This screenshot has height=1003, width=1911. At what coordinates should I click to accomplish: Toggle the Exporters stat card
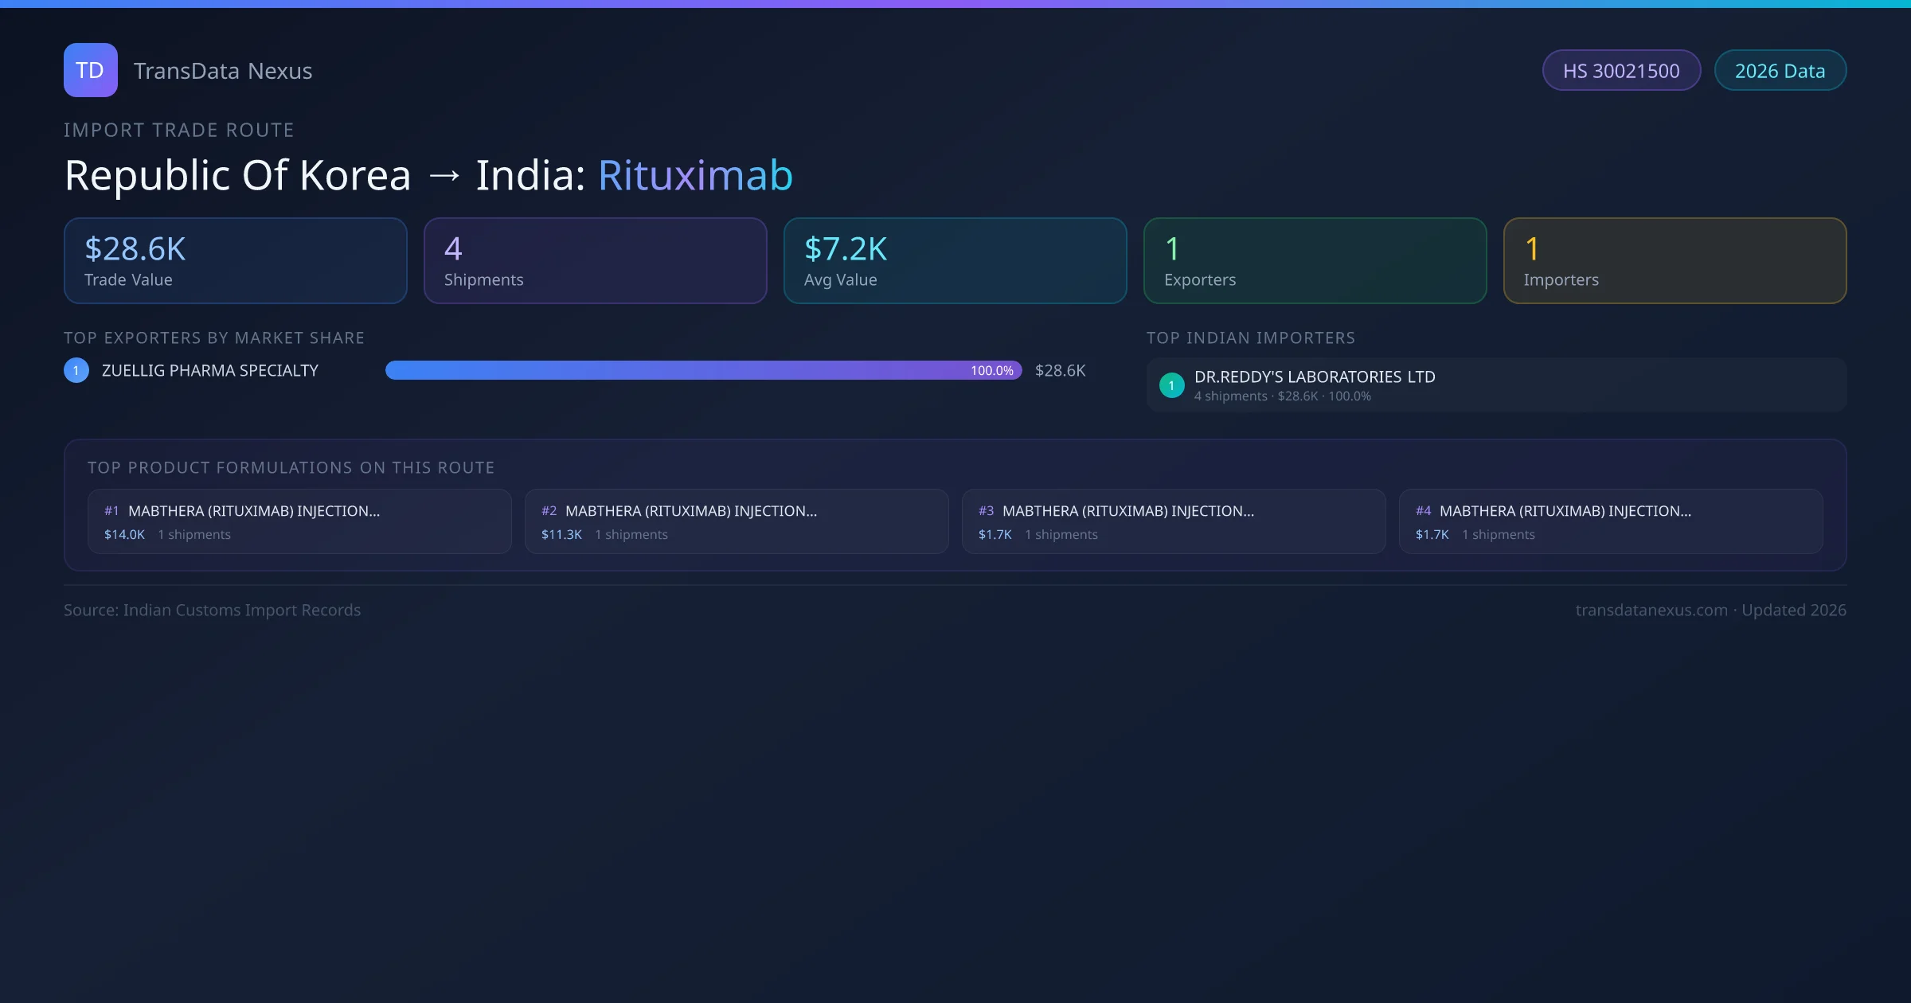click(1315, 260)
